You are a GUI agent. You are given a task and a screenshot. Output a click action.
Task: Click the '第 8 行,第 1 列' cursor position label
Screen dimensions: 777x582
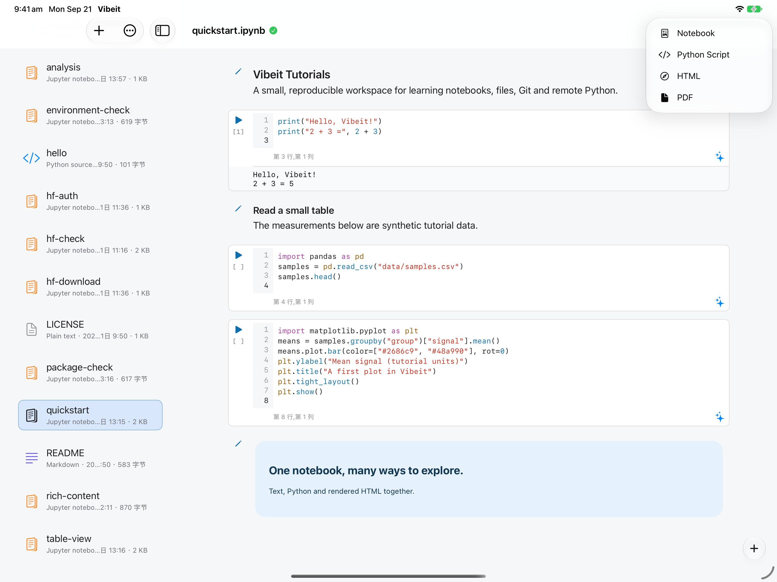coord(293,417)
